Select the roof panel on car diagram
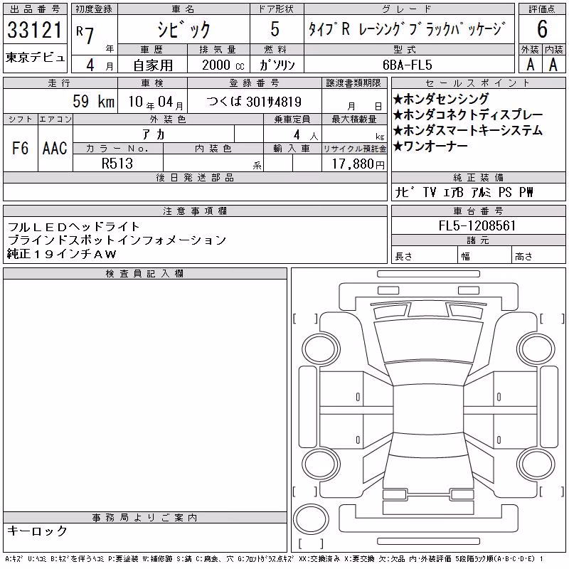569x569 pixels. [x=428, y=410]
